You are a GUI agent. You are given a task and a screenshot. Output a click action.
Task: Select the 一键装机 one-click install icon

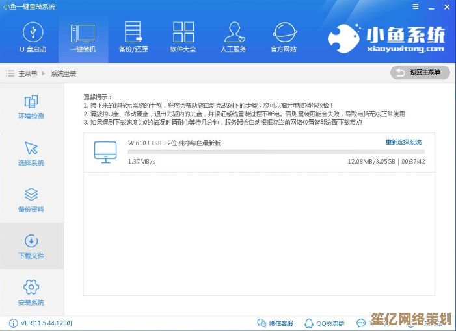[x=83, y=37]
